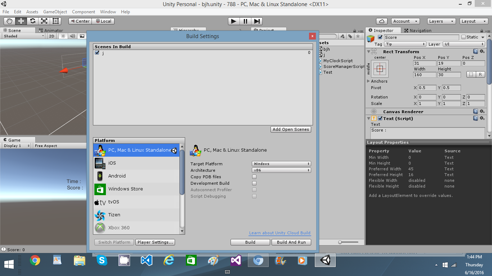Image resolution: width=492 pixels, height=276 pixels.
Task: Enable Development Build checkbox
Action: click(x=254, y=183)
